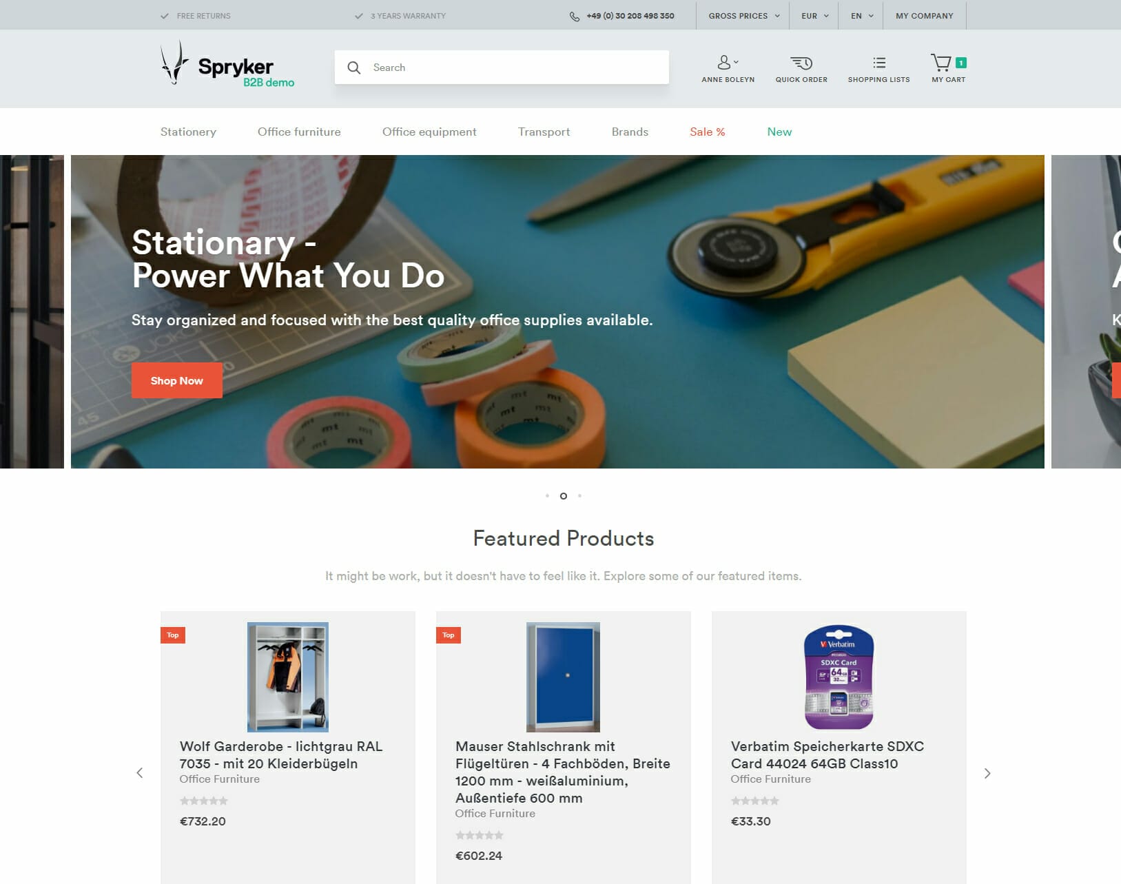Open the EN language dropdown
The height and width of the screenshot is (884, 1121).
[x=861, y=16]
